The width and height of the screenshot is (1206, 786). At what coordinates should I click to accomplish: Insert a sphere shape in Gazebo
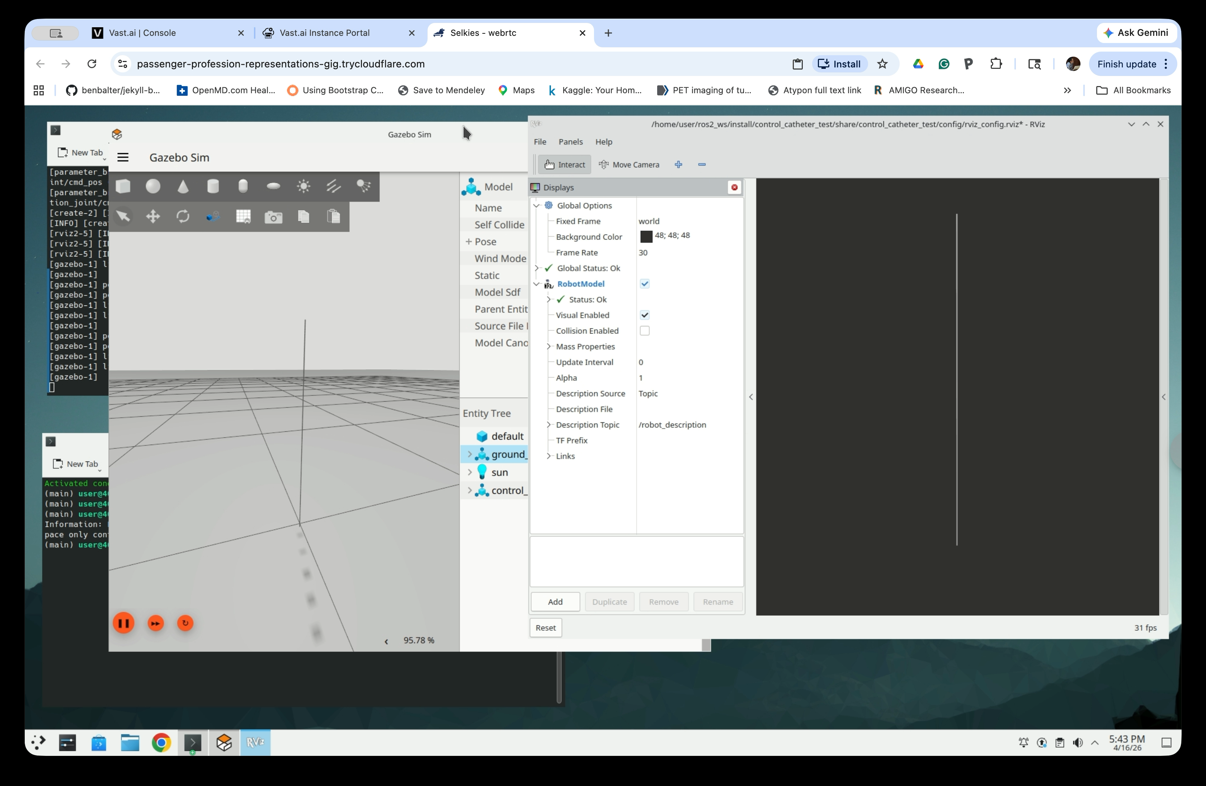point(153,186)
